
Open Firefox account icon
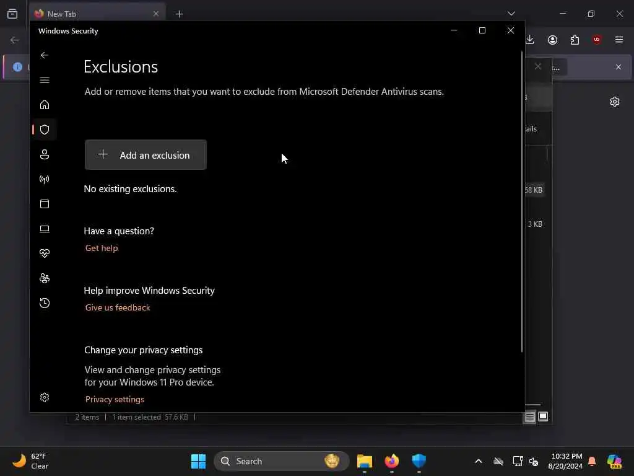click(553, 40)
